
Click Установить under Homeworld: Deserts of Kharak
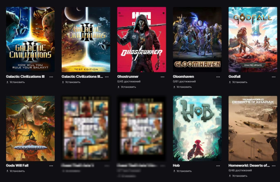coord(238,176)
